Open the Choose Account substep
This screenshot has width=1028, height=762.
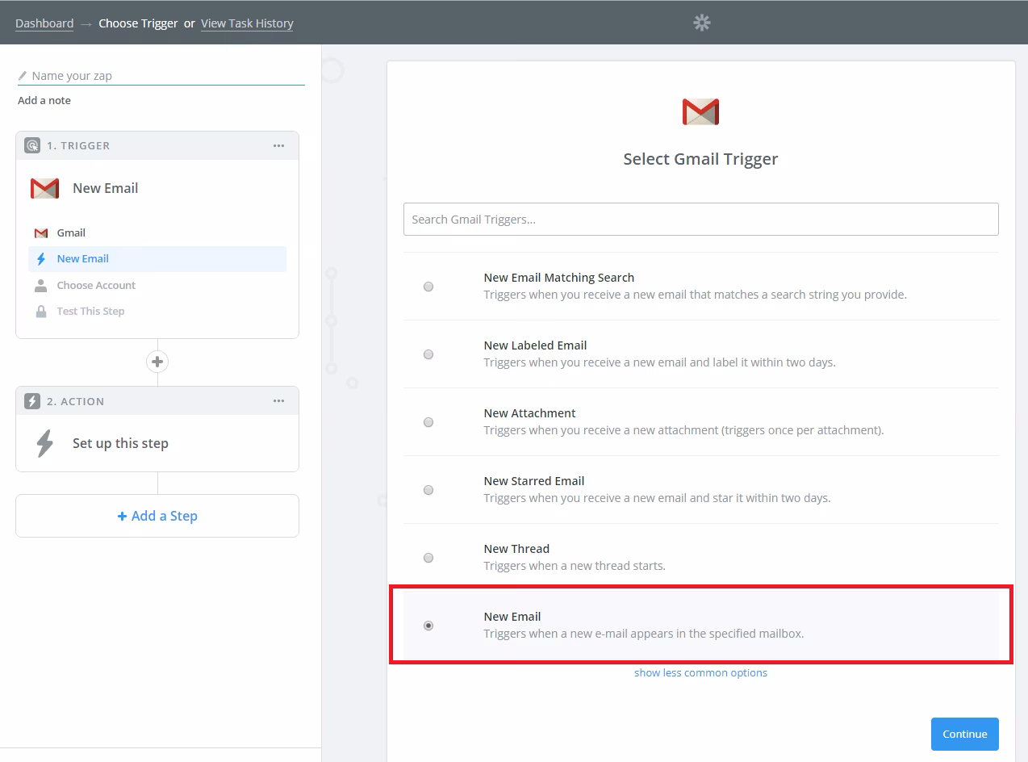pos(157,286)
